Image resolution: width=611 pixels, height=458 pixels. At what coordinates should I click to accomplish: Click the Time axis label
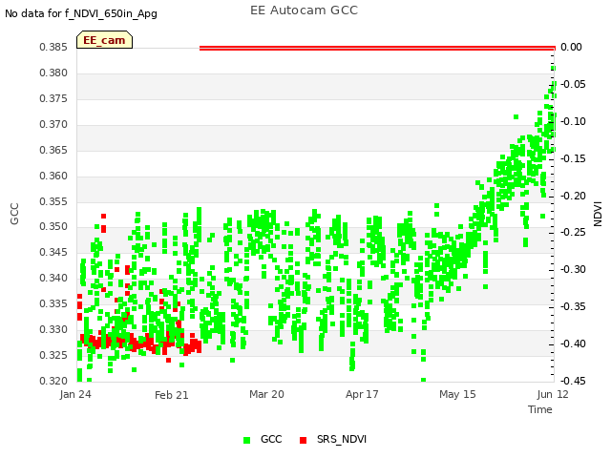(x=540, y=409)
